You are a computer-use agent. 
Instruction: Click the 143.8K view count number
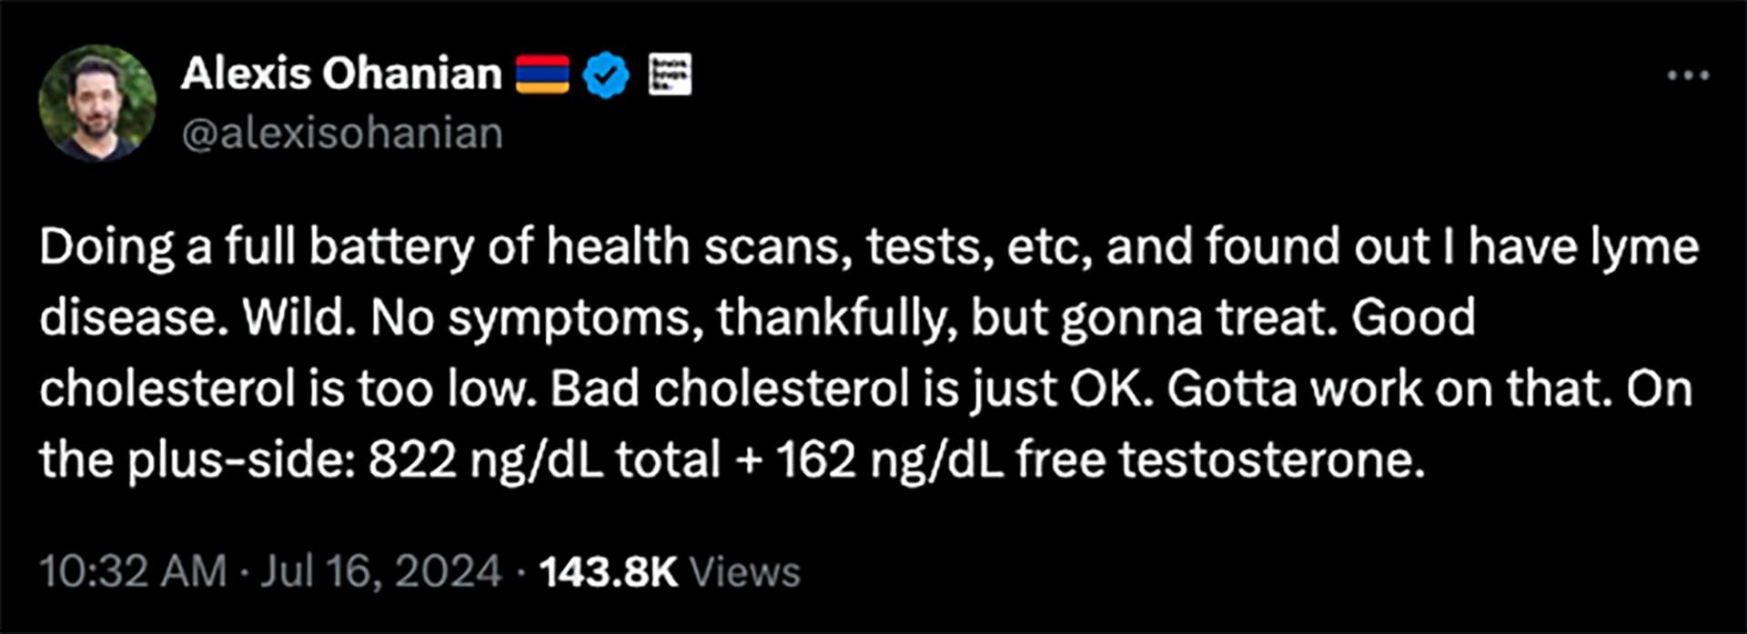(x=609, y=571)
